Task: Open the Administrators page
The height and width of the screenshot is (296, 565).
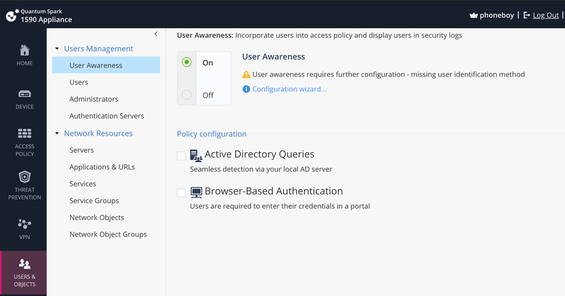Action: 94,99
